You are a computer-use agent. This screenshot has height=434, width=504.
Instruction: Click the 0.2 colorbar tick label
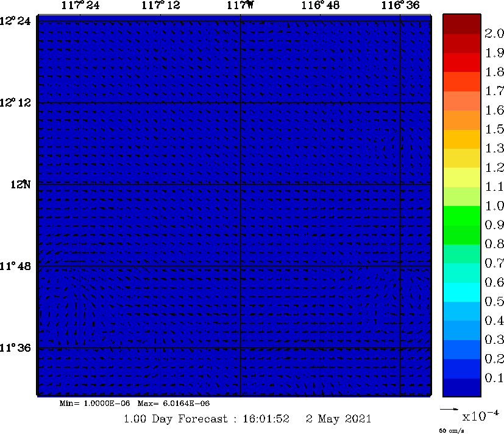point(494,359)
